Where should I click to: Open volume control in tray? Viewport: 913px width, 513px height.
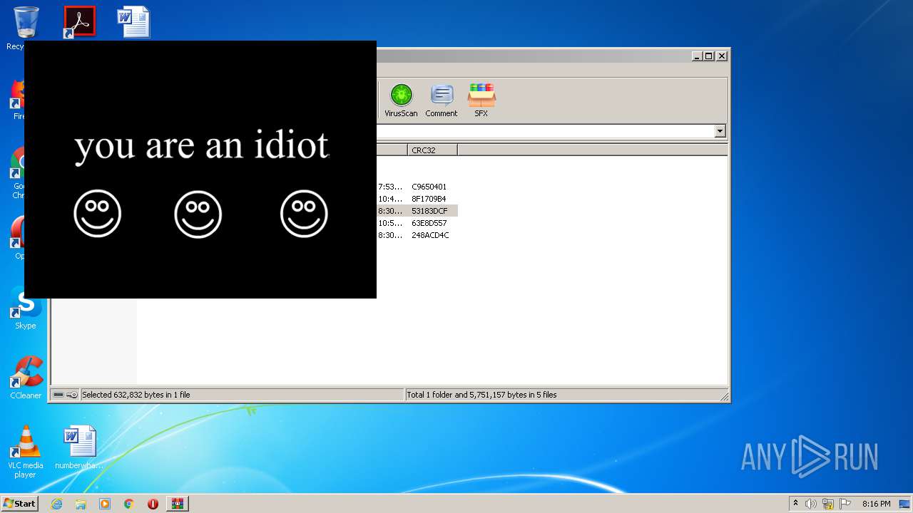coord(811,504)
